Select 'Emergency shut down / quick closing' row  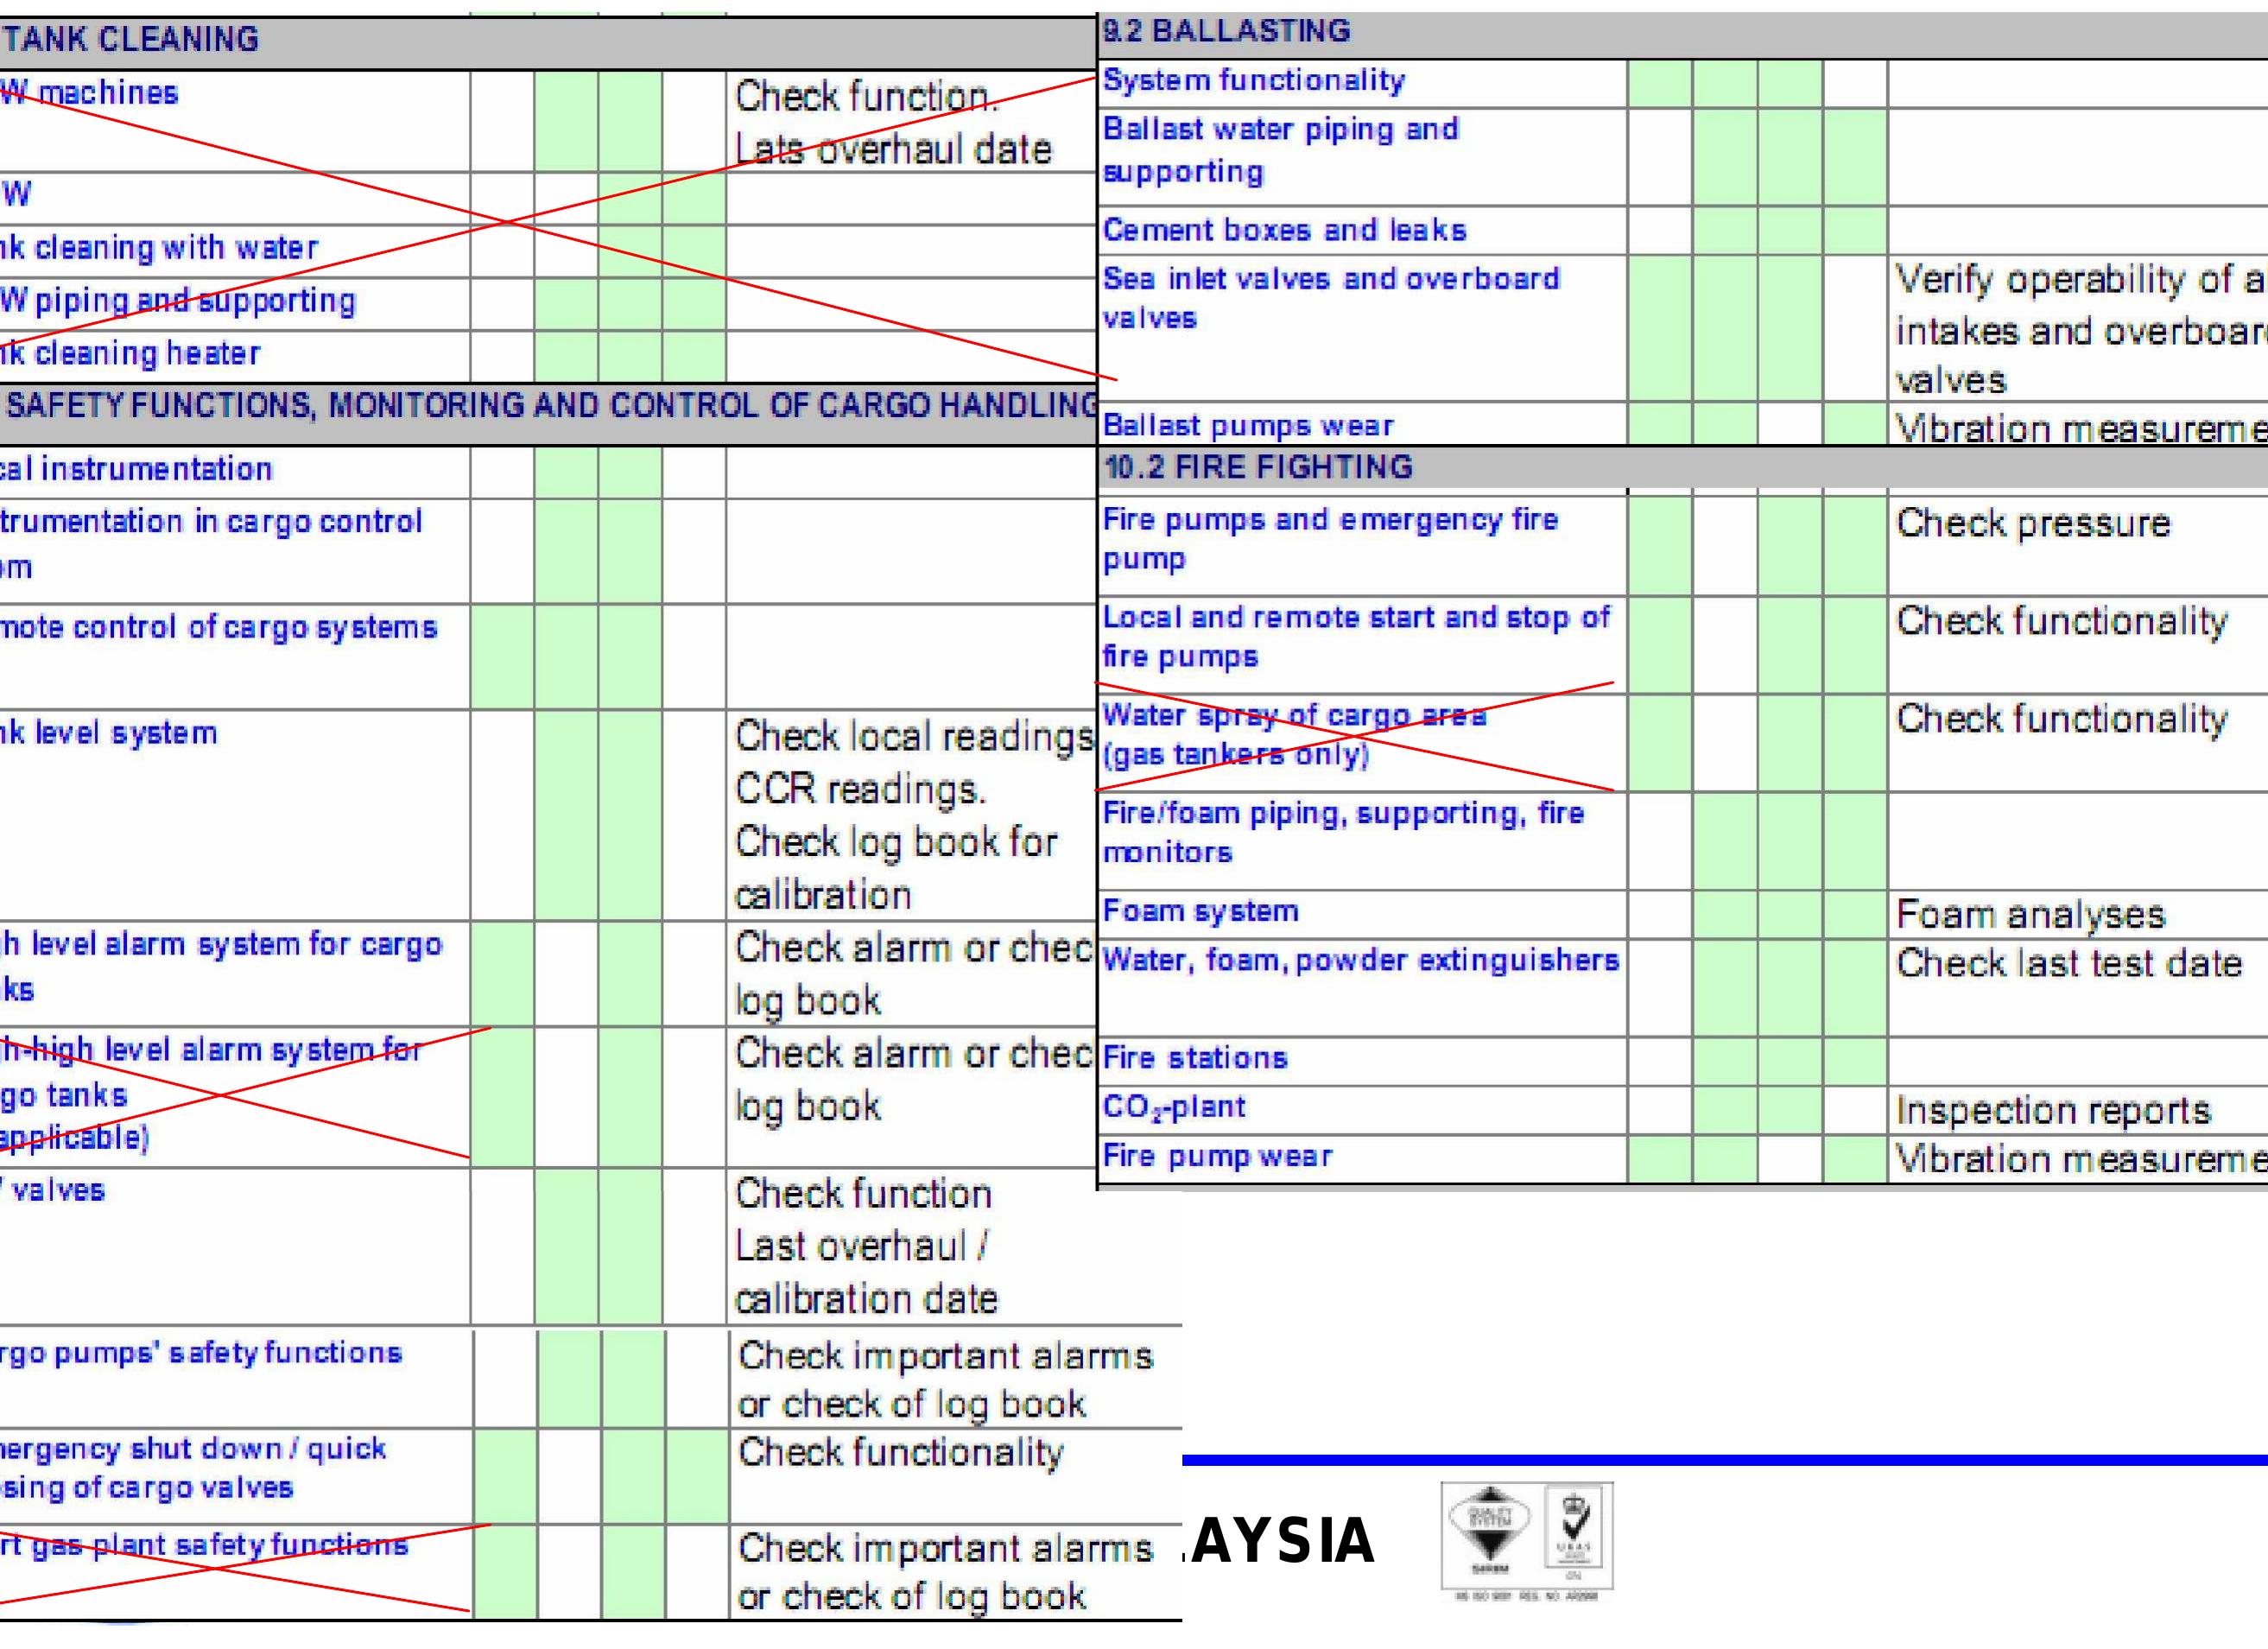point(193,1468)
